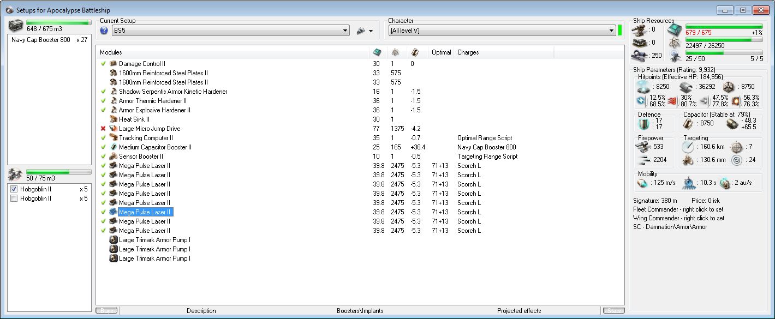Click the Stats button at bottom right
This screenshot has width=775, height=319.
[613, 311]
